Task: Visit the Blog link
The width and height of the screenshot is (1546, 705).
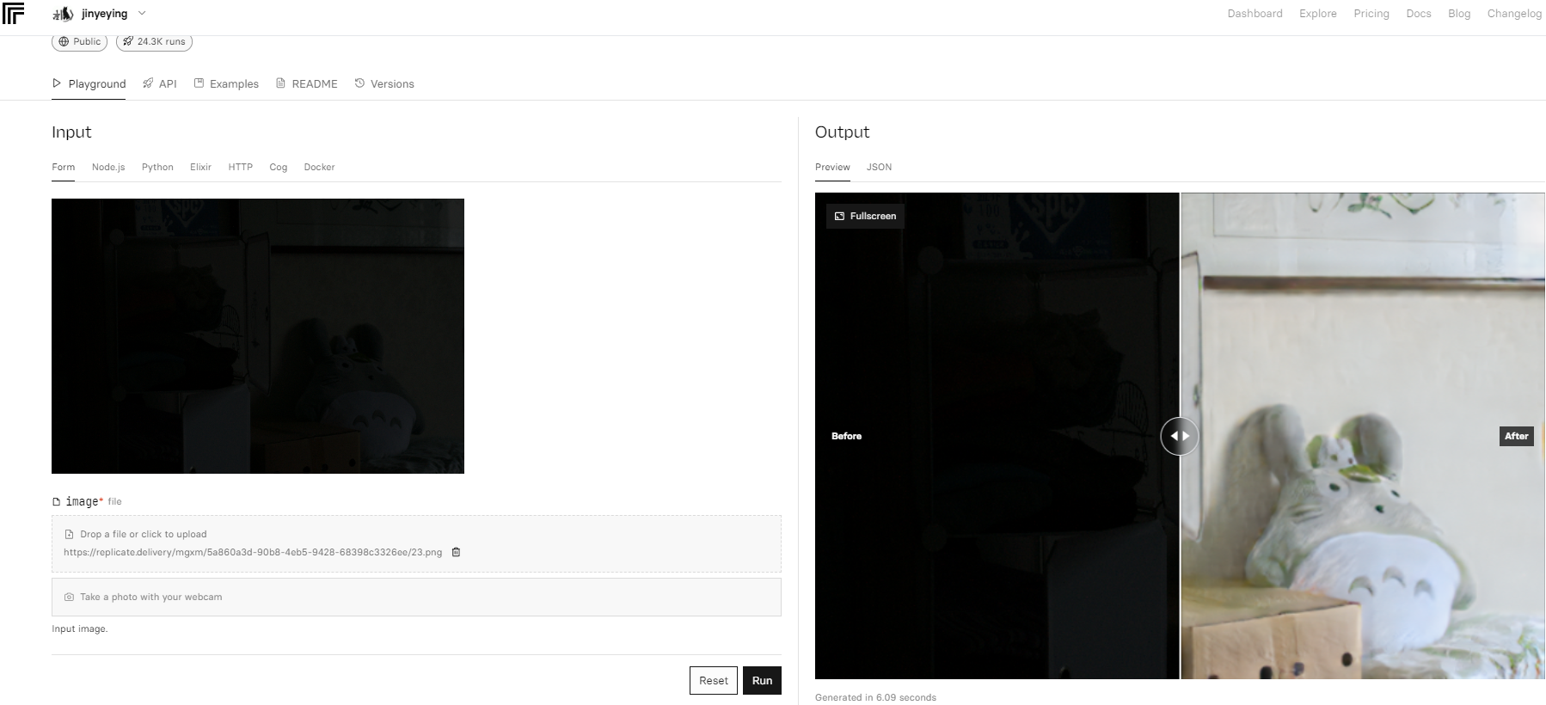Action: pyautogui.click(x=1458, y=14)
